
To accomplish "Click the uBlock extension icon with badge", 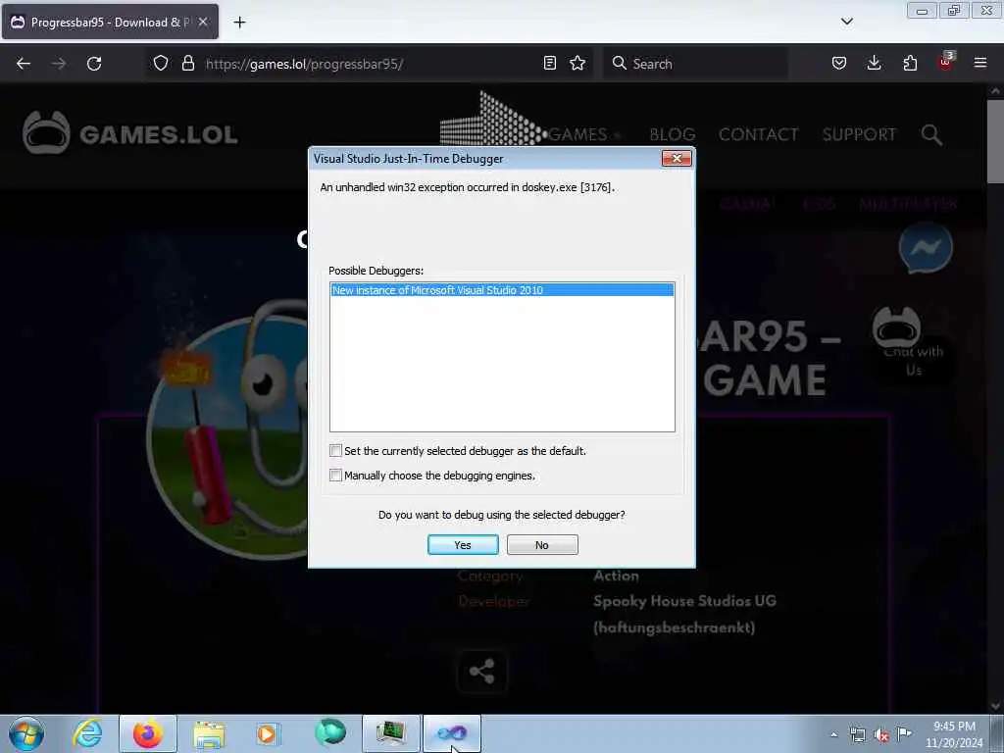I will pos(946,62).
